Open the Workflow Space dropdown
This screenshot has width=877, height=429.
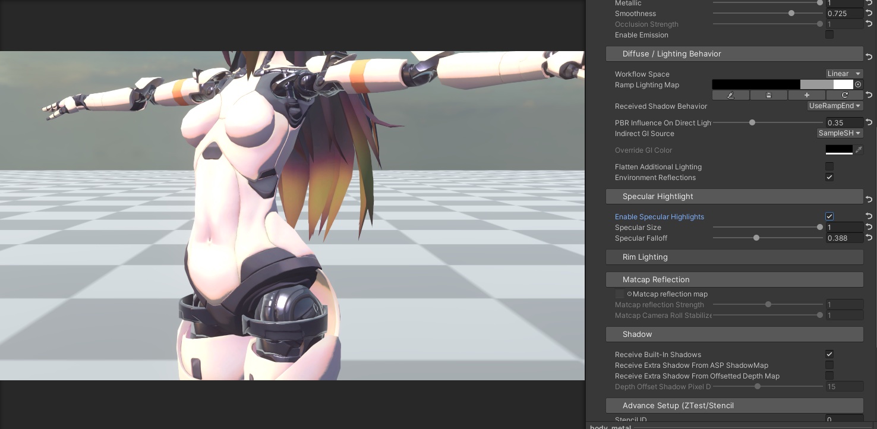(x=844, y=74)
